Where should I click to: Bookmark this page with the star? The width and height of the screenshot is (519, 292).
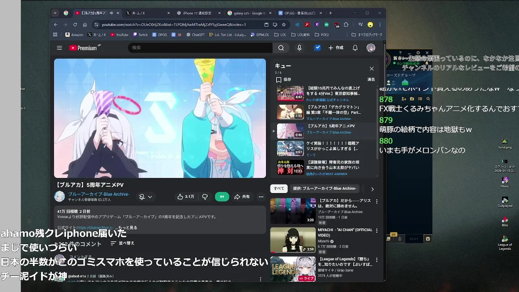284,24
